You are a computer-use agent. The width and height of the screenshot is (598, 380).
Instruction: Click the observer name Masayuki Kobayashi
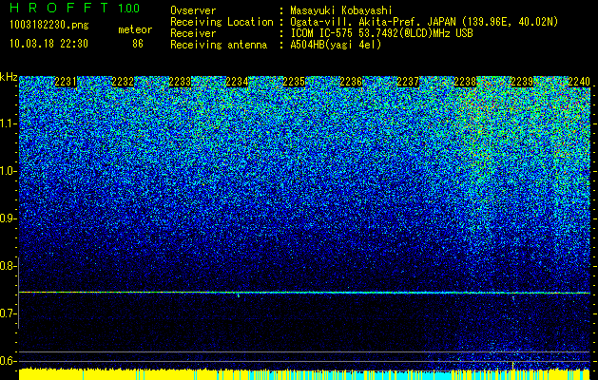[x=341, y=10]
